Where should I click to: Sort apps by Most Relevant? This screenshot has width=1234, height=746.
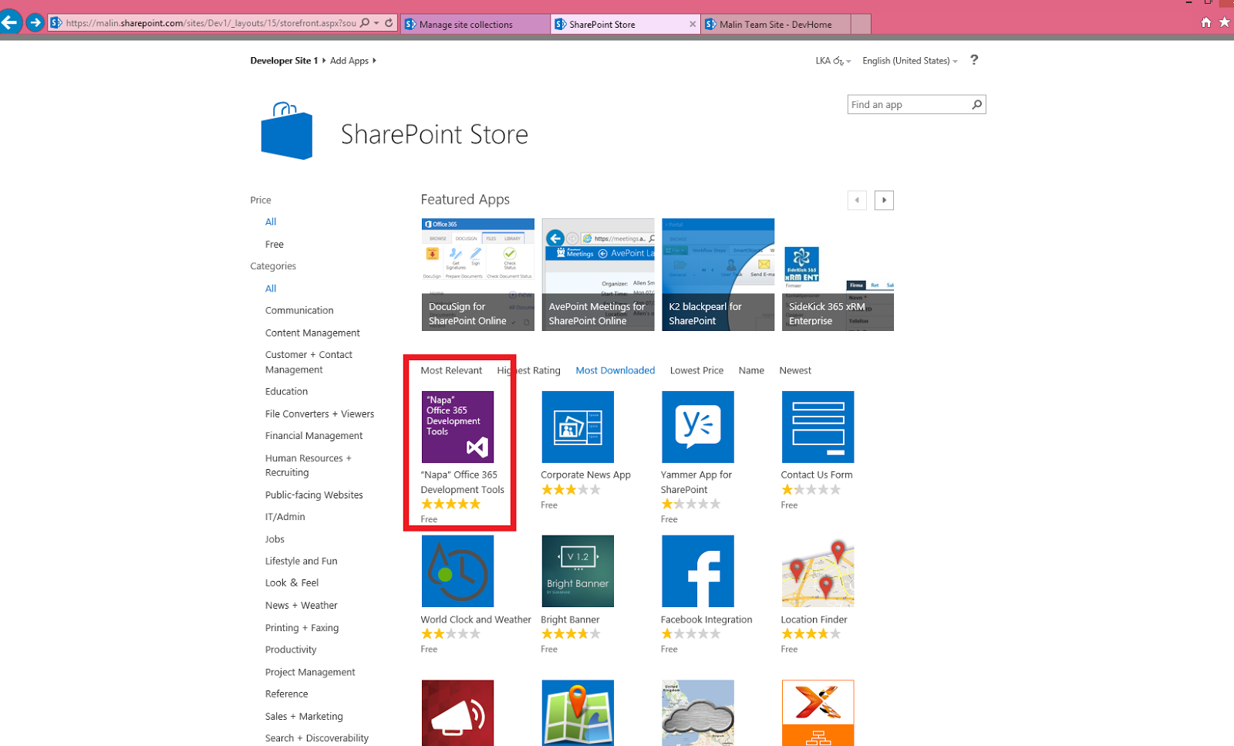451,370
